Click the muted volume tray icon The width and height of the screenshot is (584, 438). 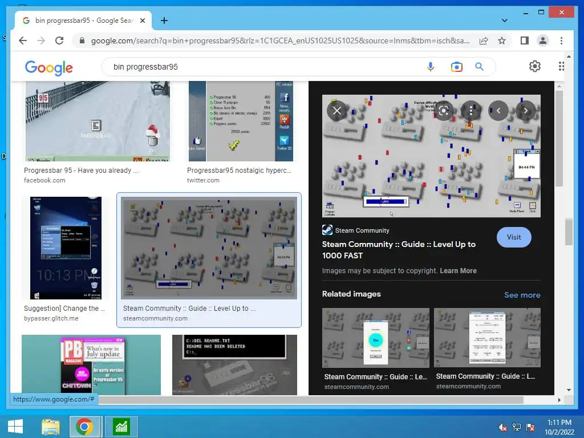(503, 427)
